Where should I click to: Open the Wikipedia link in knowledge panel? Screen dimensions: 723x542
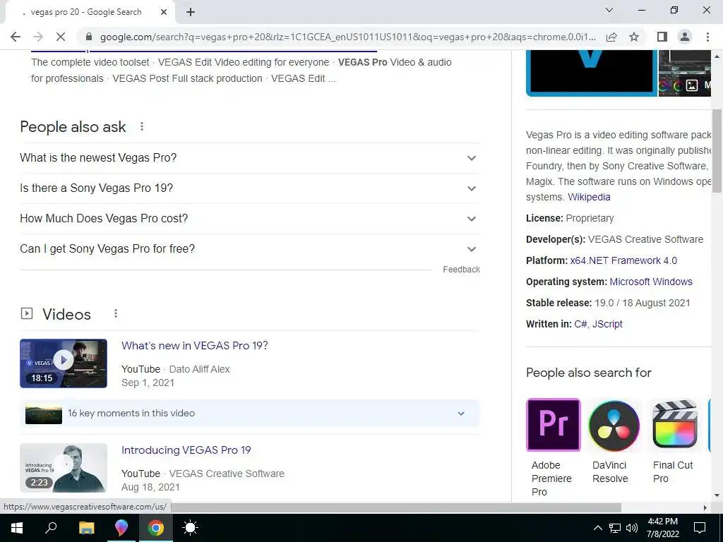tap(589, 198)
